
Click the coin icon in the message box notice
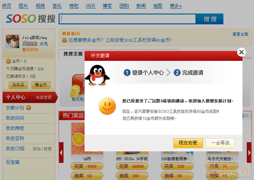[65, 40]
